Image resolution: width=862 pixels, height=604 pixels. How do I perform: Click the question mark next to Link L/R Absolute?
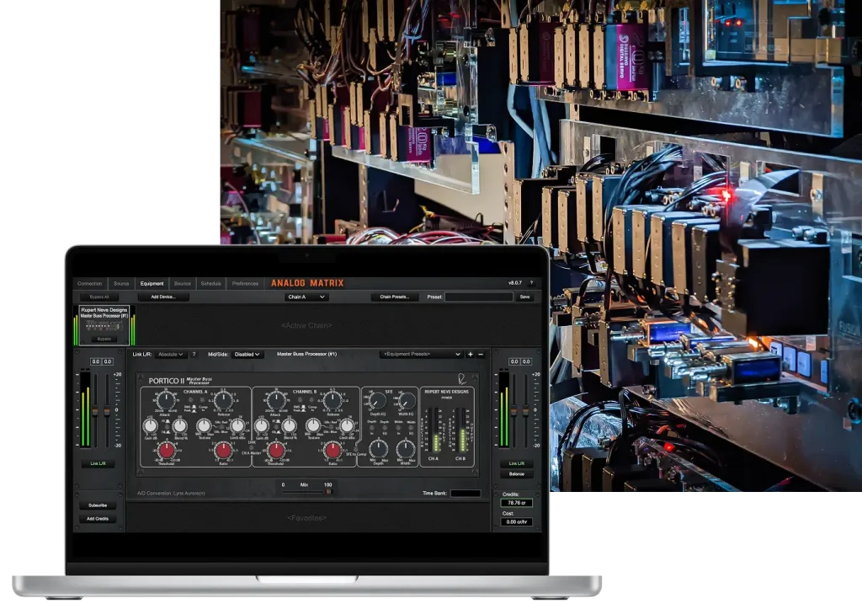(x=194, y=355)
